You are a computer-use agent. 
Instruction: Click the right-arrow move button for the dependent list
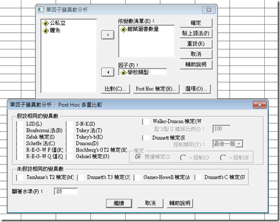pos(108,35)
